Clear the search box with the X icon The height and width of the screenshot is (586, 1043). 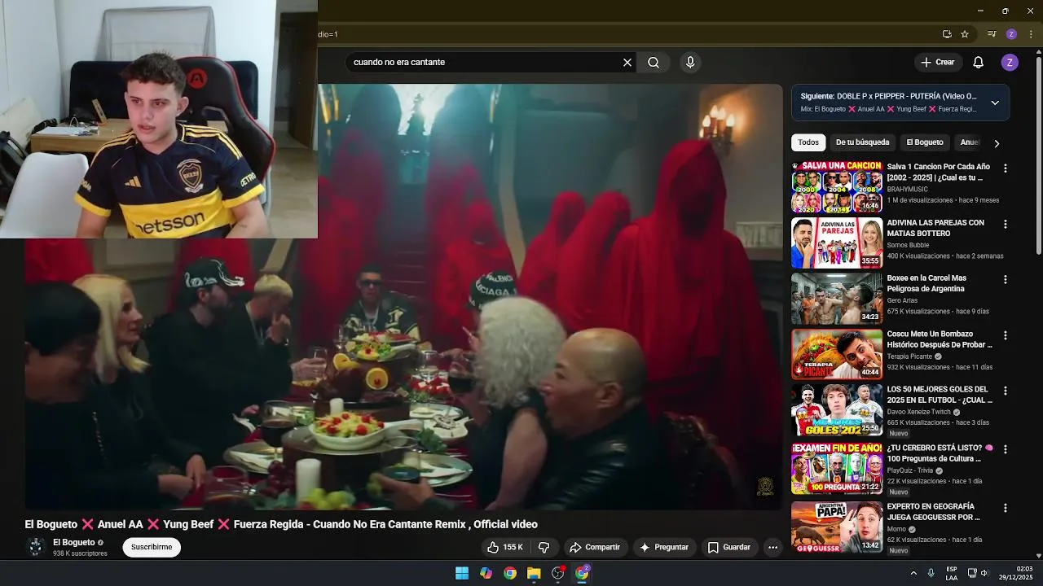click(x=627, y=62)
